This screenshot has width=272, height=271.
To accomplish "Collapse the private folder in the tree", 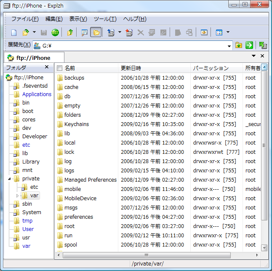I will [x=10, y=179].
